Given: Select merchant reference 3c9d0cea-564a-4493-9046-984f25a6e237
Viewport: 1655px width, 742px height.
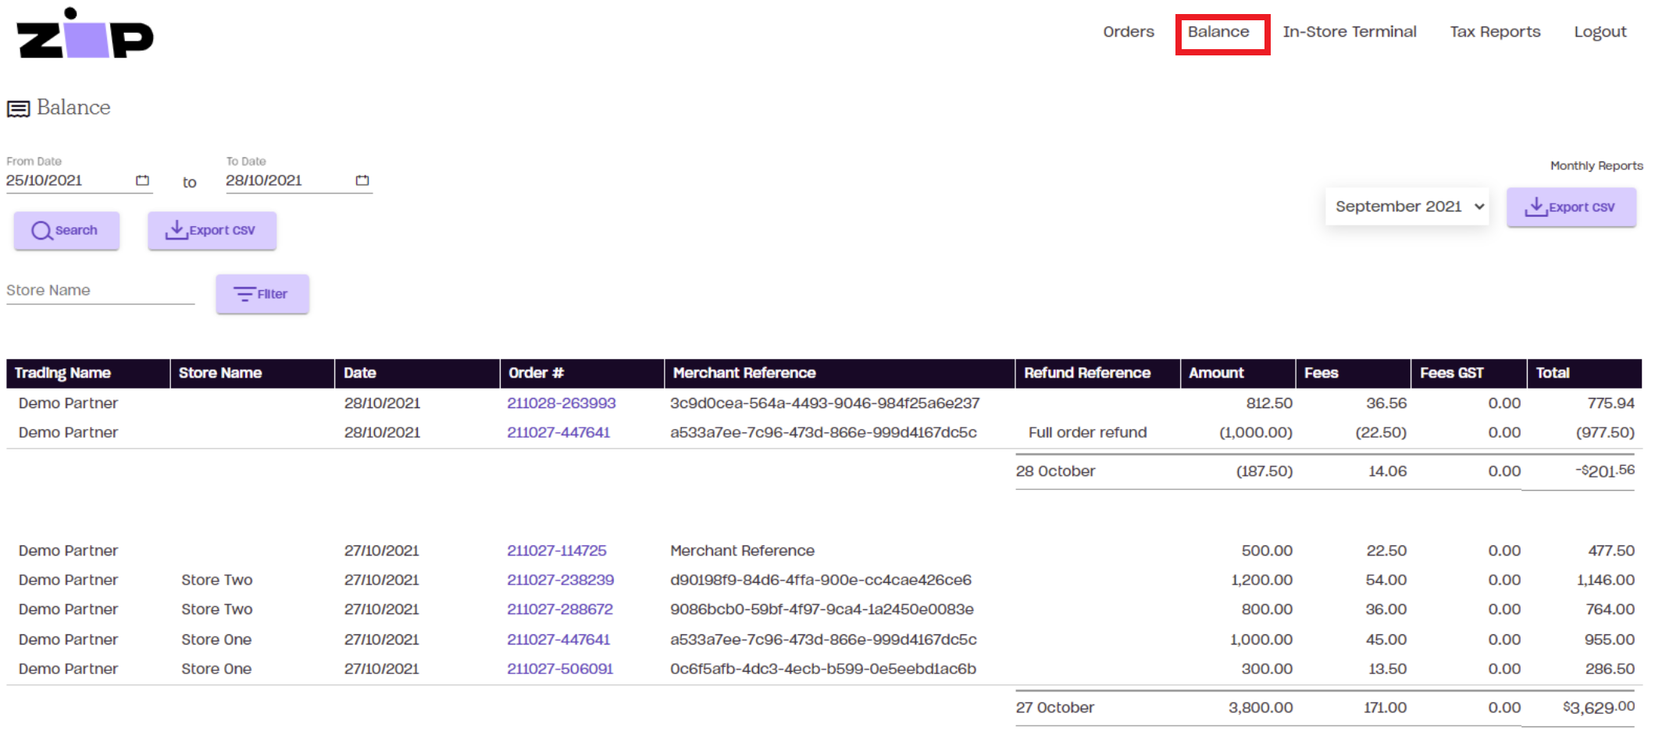Looking at the screenshot, I should coord(825,403).
